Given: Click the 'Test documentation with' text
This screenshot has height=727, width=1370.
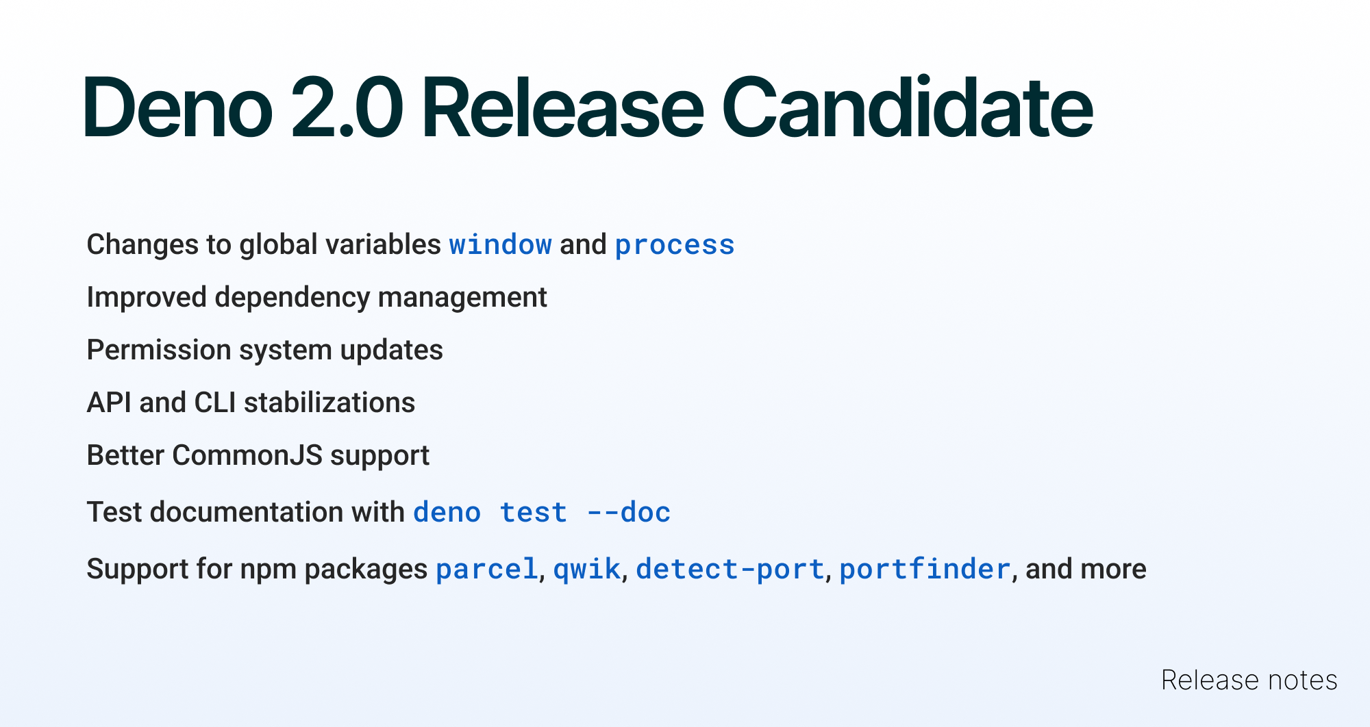Looking at the screenshot, I should [245, 513].
